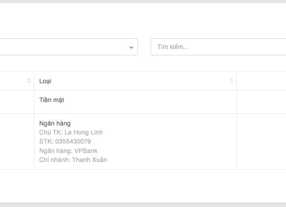Select the Tiền mặt row
Screen dimensions: 286x207
pyautogui.click(x=52, y=100)
